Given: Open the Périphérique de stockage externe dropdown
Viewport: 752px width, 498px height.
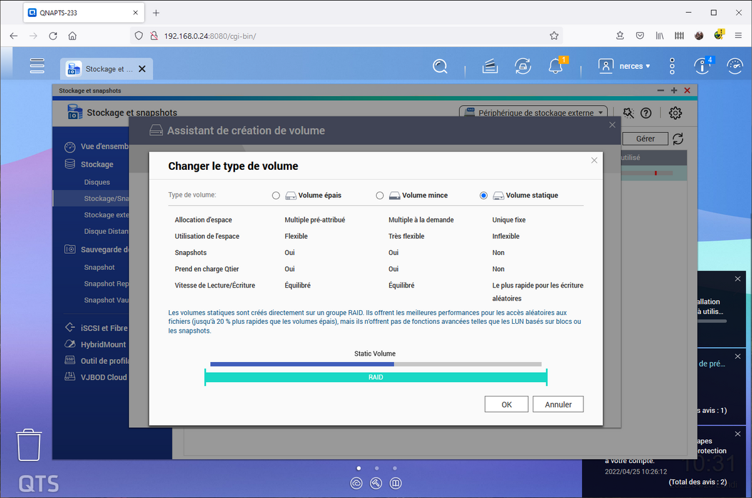Looking at the screenshot, I should (533, 113).
